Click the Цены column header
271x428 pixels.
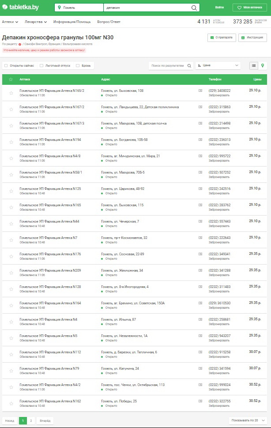pos(257,80)
